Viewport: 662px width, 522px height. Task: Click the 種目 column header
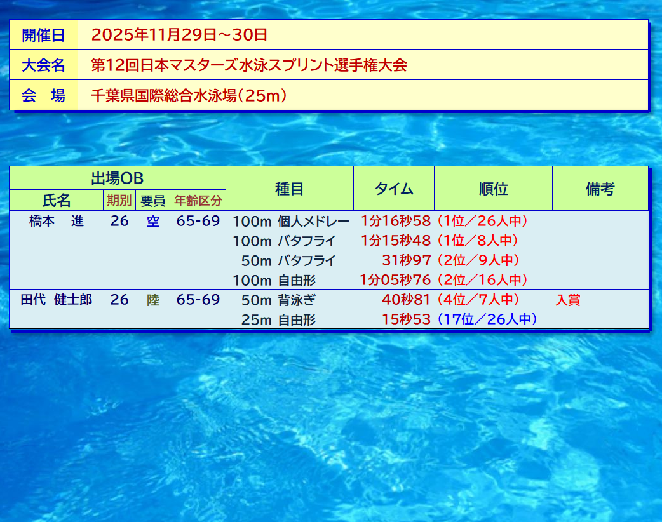289,189
